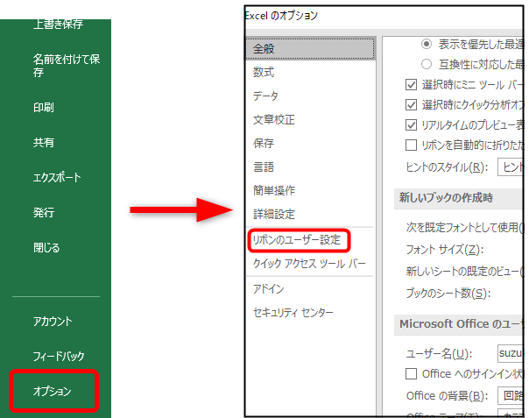Image resolution: width=529 pixels, height=418 pixels.
Task: Select 表示を優先した最適化 radio button
Action: coord(427,42)
